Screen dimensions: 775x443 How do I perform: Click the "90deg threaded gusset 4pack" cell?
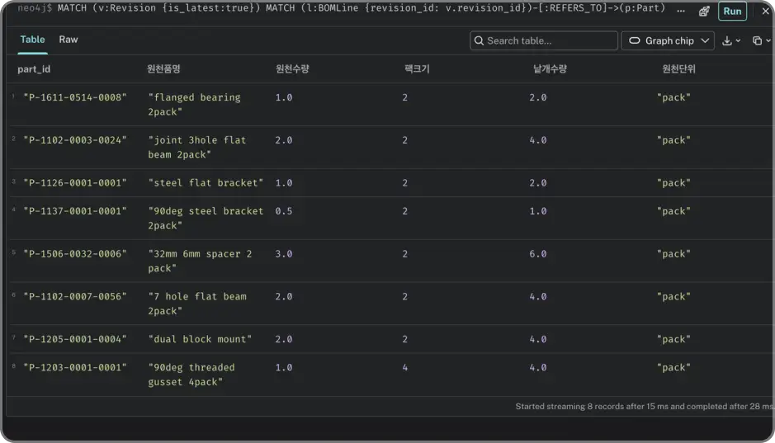[191, 375]
